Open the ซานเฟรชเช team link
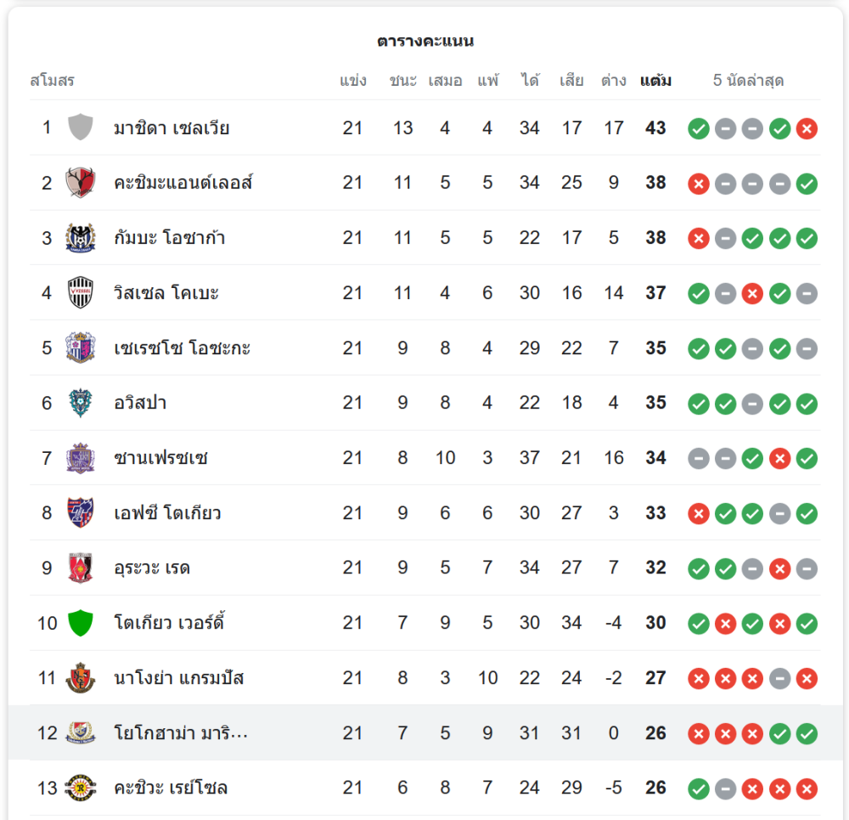 point(160,458)
